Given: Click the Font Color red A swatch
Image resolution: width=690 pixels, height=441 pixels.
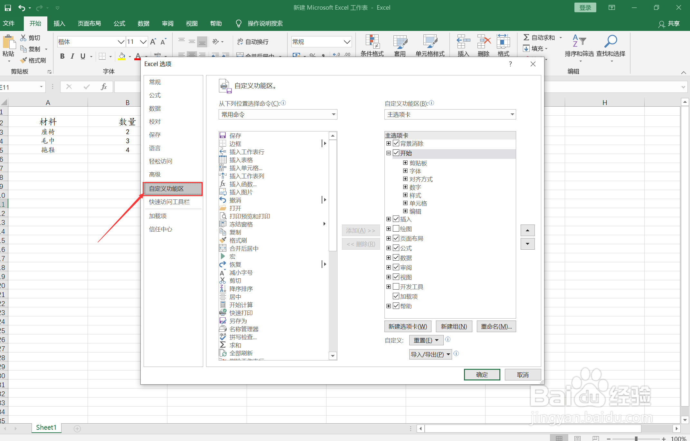Looking at the screenshot, I should coord(138,56).
